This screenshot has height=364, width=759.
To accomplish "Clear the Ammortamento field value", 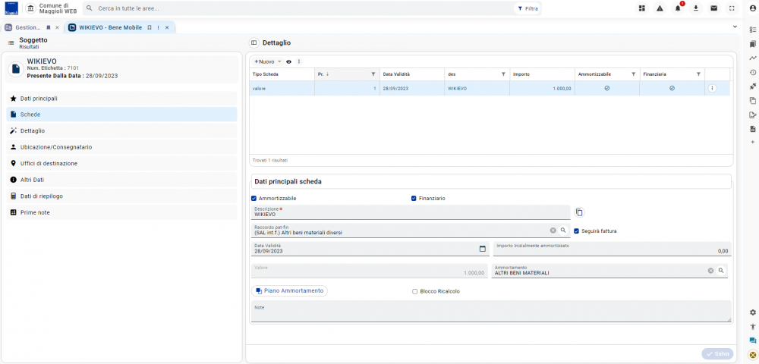I will (x=710, y=271).
